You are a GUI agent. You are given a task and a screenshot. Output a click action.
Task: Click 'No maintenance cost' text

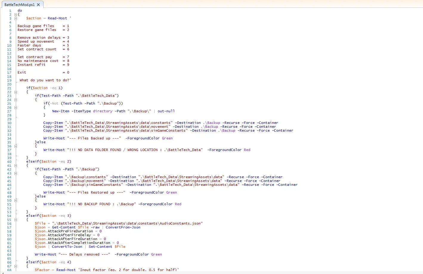pyautogui.click(x=38, y=61)
